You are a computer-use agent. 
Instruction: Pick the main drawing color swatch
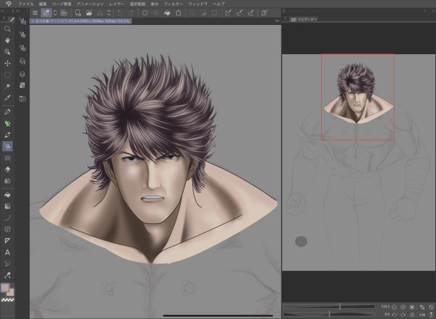click(5, 288)
